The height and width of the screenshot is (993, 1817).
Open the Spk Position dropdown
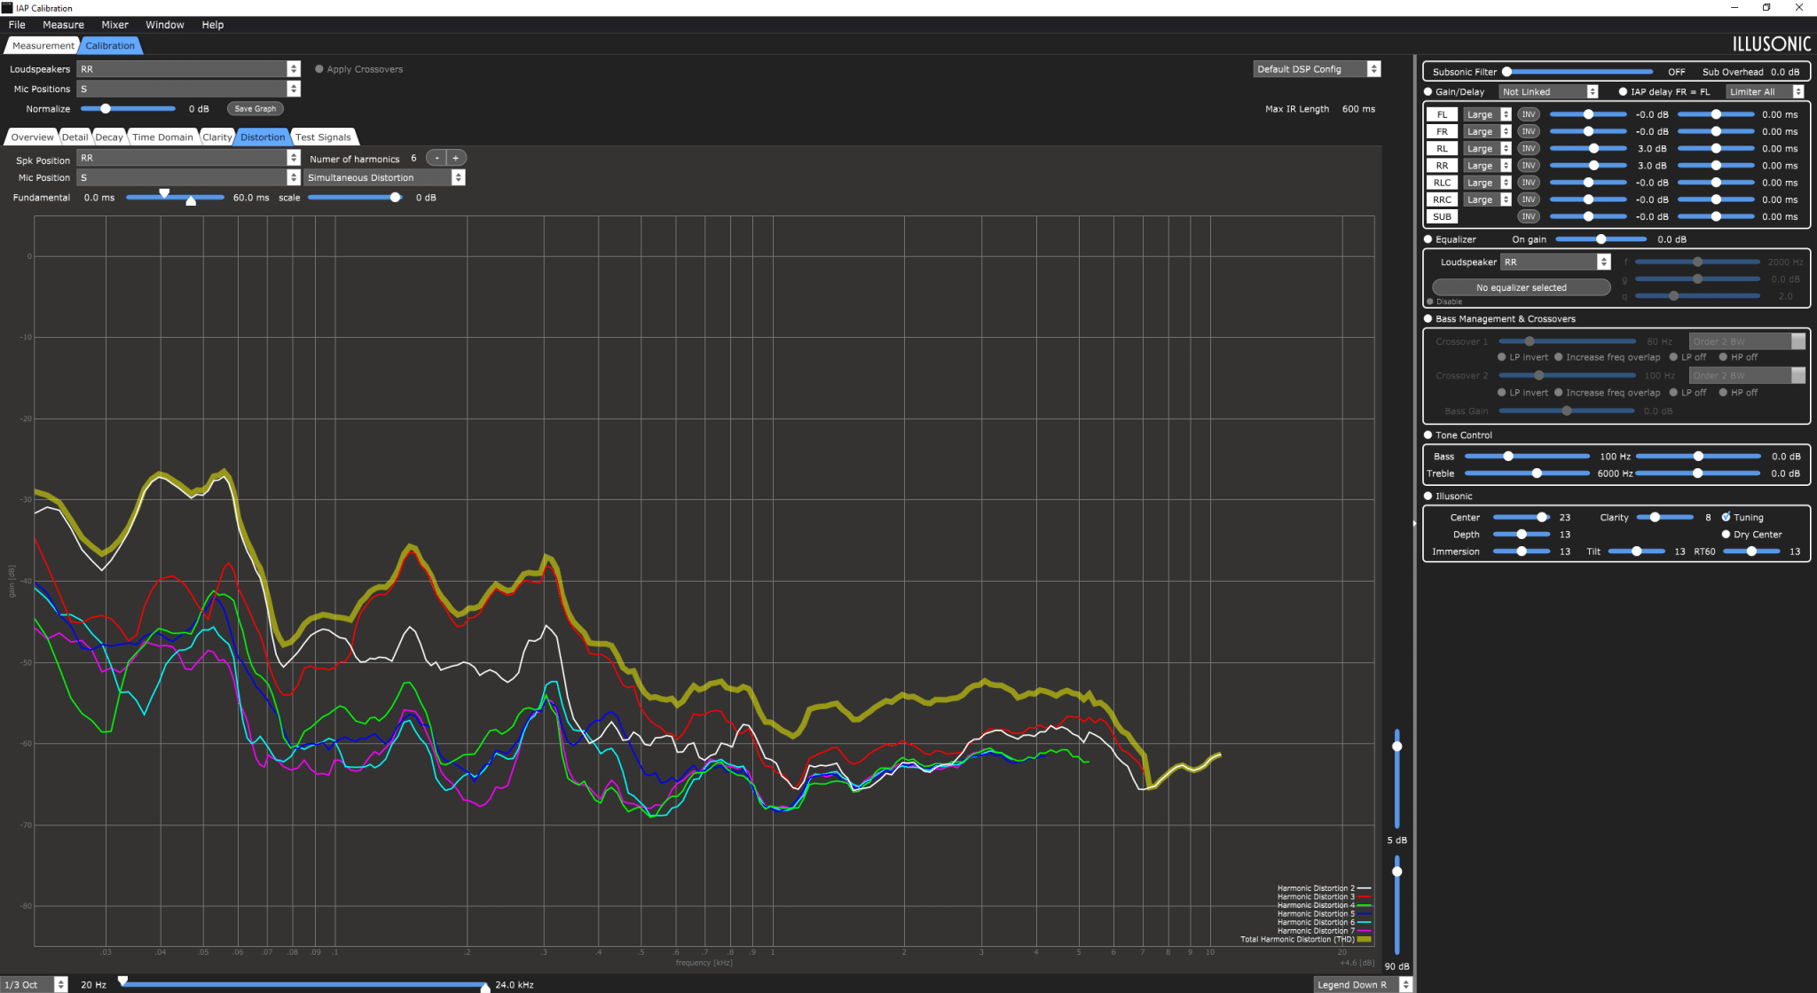pyautogui.click(x=188, y=158)
